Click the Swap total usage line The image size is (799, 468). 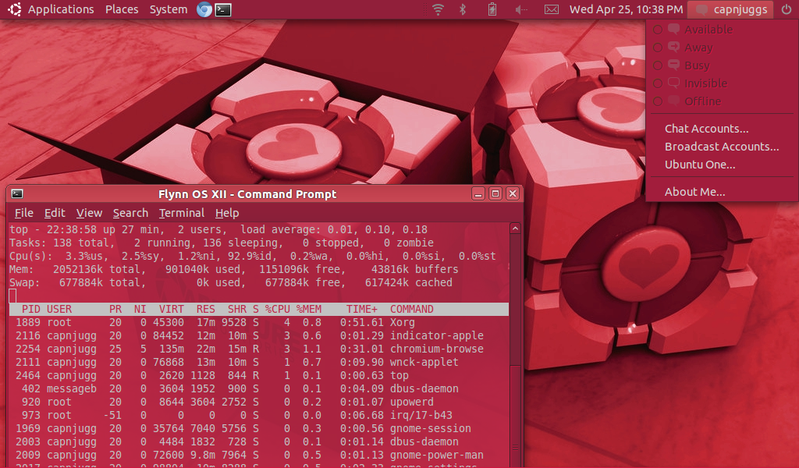pos(231,282)
